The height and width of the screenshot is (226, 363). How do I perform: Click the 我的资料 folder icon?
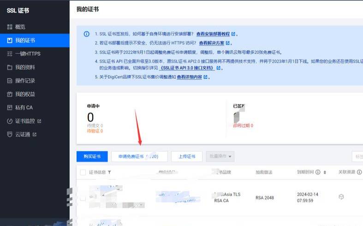(10, 67)
